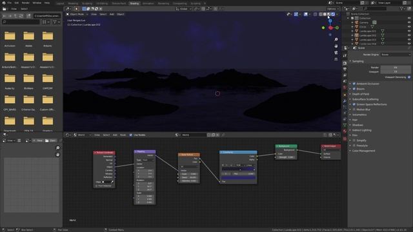This screenshot has width=413, height=232.
Task: Open the File menu
Action: coord(10,3)
